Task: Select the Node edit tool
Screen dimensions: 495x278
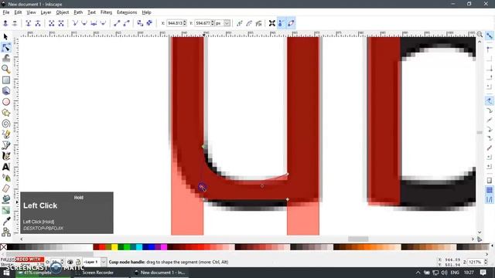Action: 5,48
